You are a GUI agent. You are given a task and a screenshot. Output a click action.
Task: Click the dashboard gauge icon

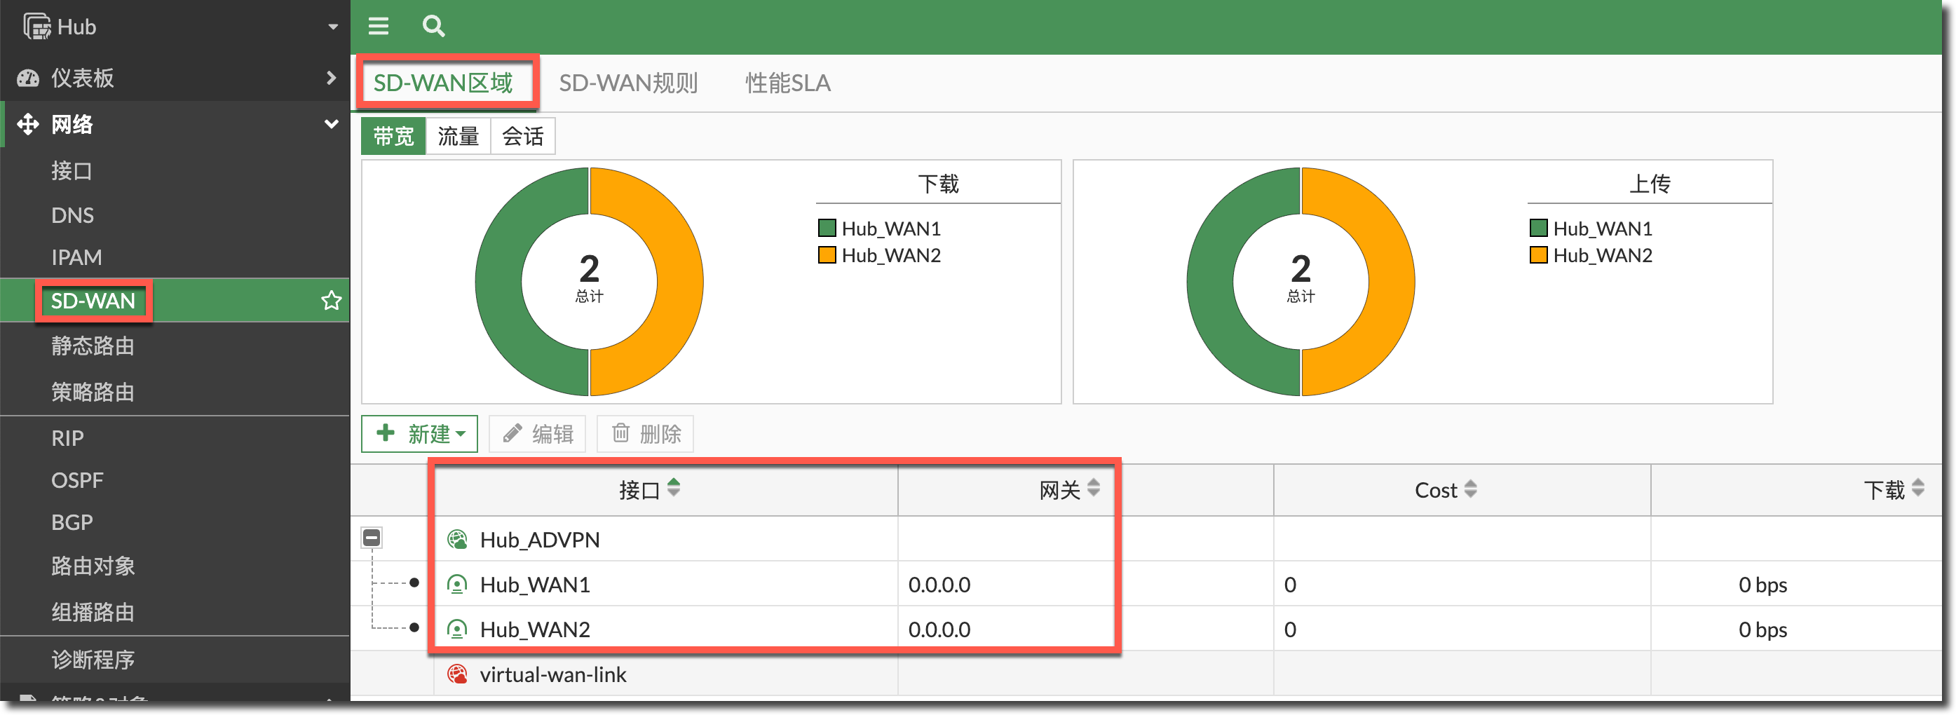coord(28,79)
